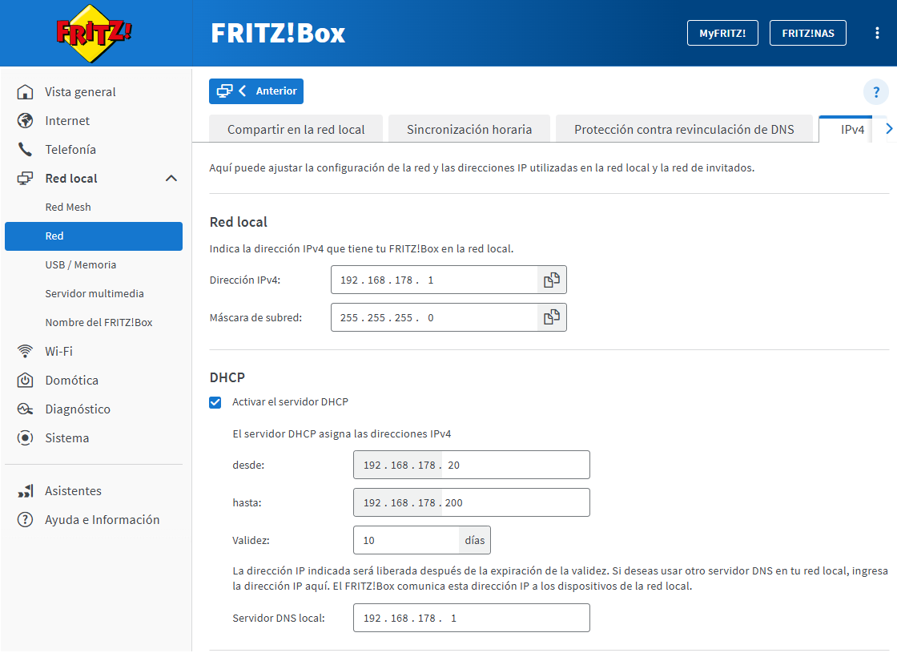Show more tabs with right arrow
The width and height of the screenshot is (897, 657).
pos(888,129)
